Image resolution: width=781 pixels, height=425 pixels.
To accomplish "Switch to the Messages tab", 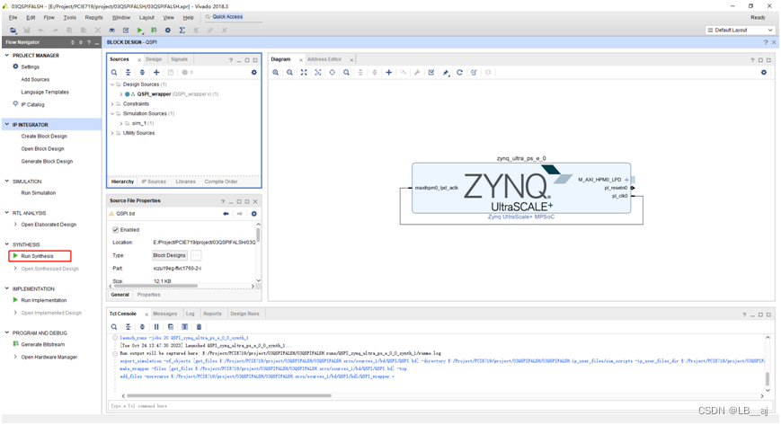I will [164, 314].
